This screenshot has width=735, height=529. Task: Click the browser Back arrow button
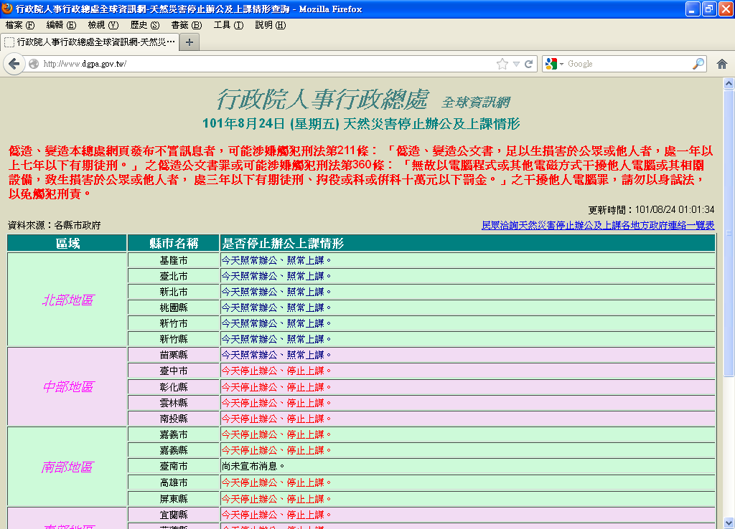click(14, 64)
